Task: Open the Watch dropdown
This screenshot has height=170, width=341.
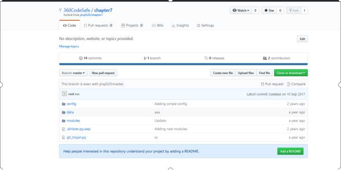Action: pyautogui.click(x=241, y=11)
